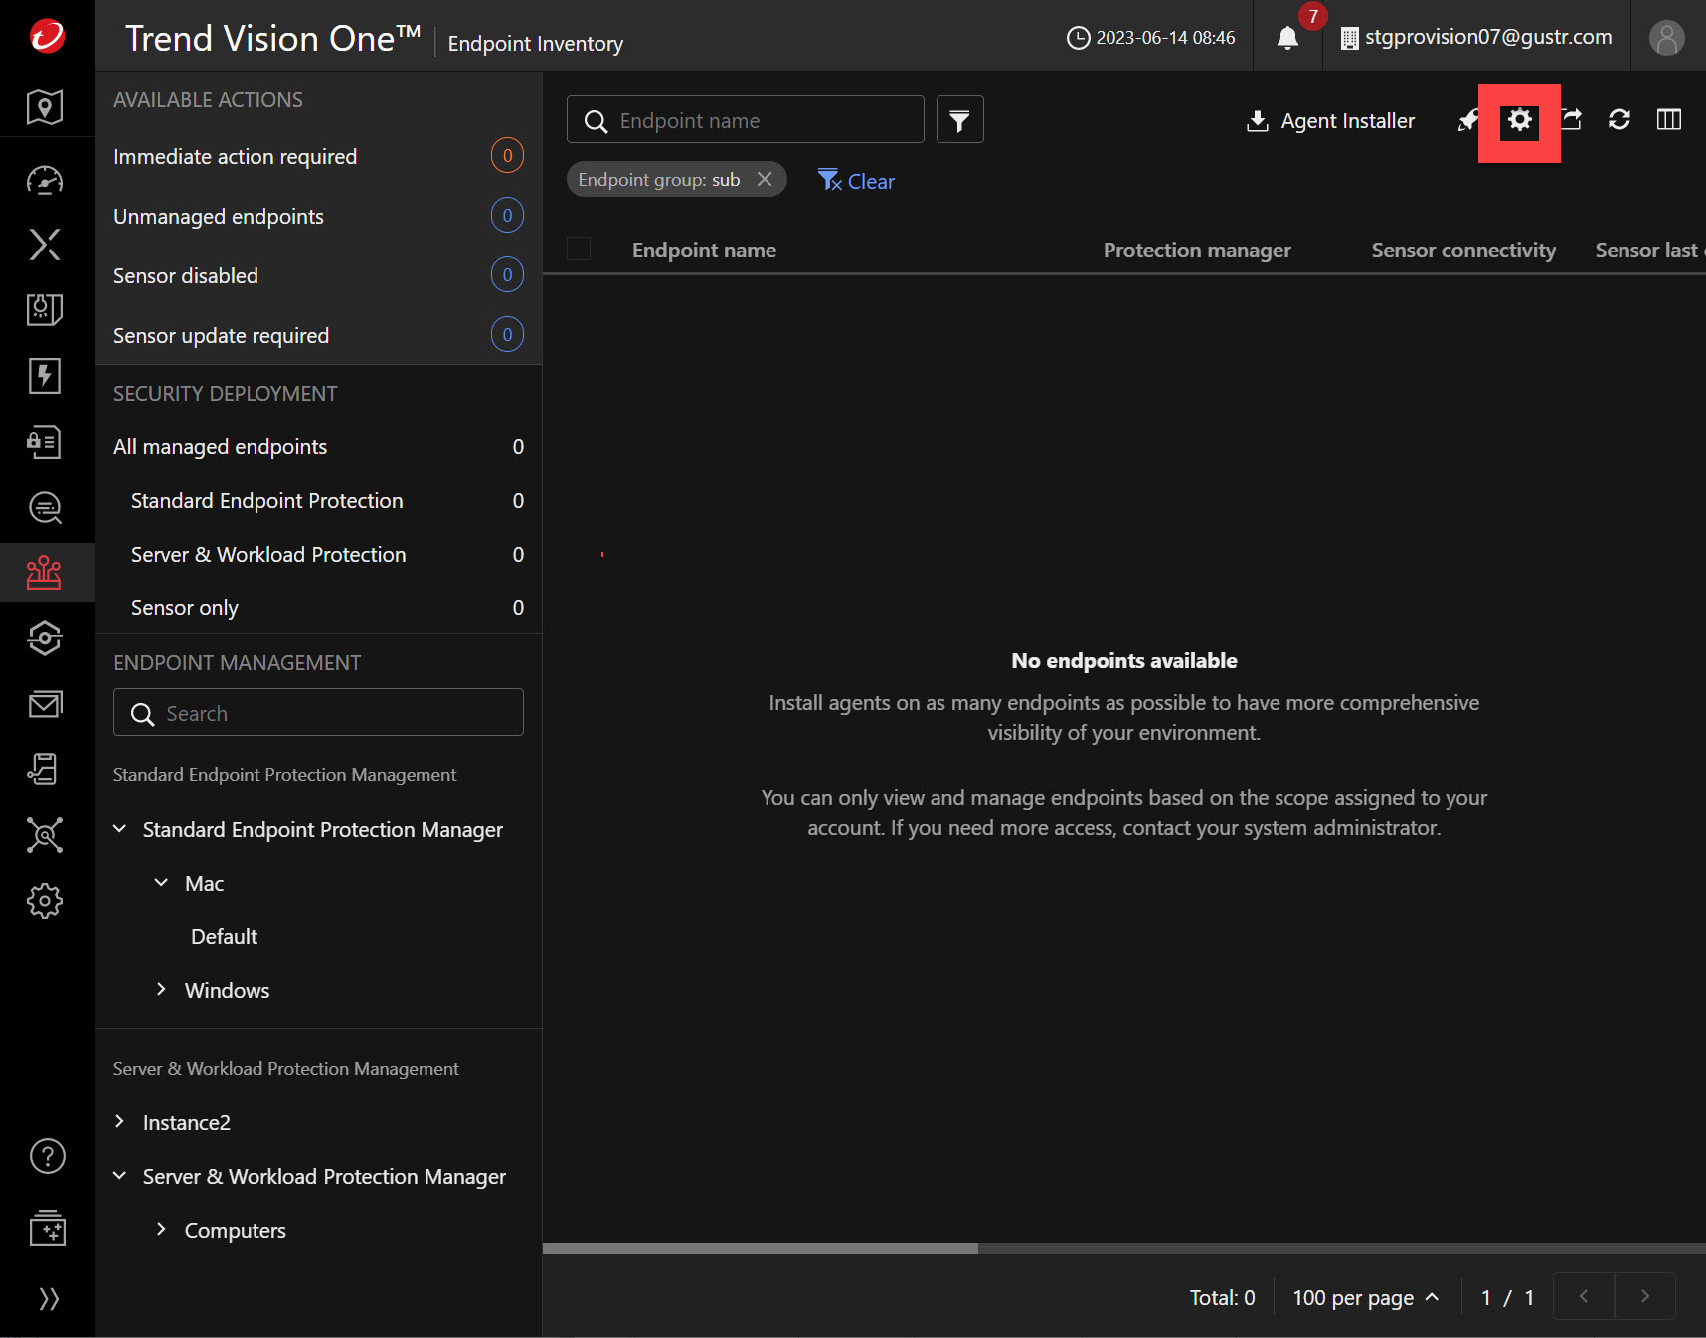Image resolution: width=1706 pixels, height=1338 pixels.
Task: Toggle the select-all endpoints checkbox
Action: 579,250
